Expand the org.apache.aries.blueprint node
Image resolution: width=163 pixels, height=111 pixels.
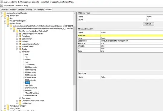click(x=2, y=13)
